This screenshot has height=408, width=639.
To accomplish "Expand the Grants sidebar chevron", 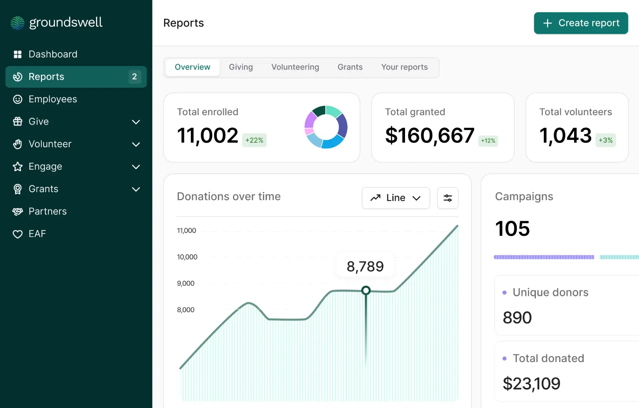I will [x=136, y=189].
